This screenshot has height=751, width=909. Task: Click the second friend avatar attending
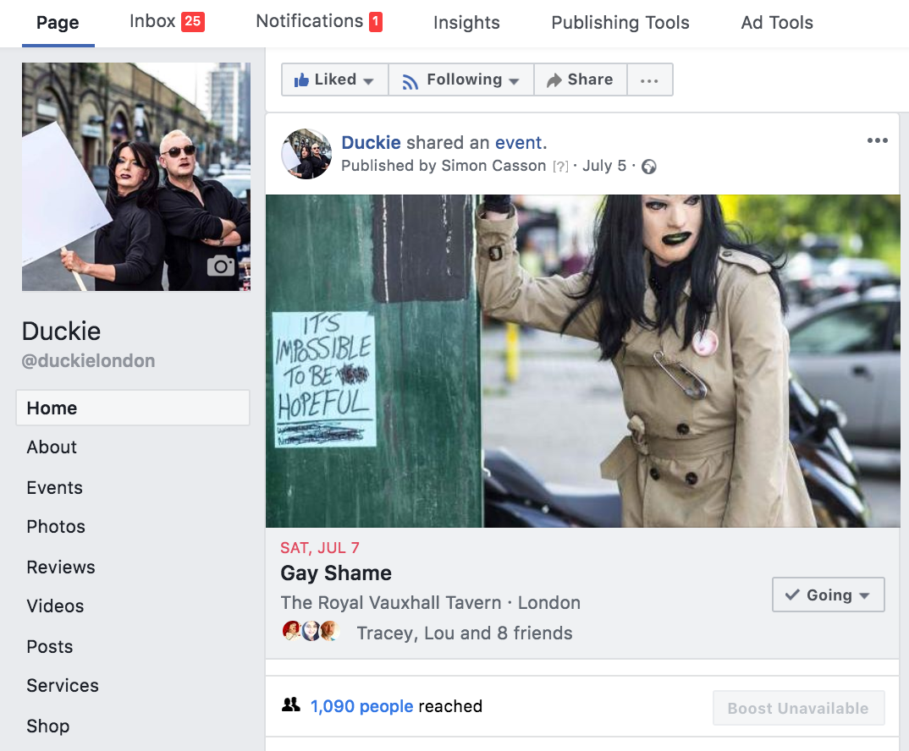310,630
